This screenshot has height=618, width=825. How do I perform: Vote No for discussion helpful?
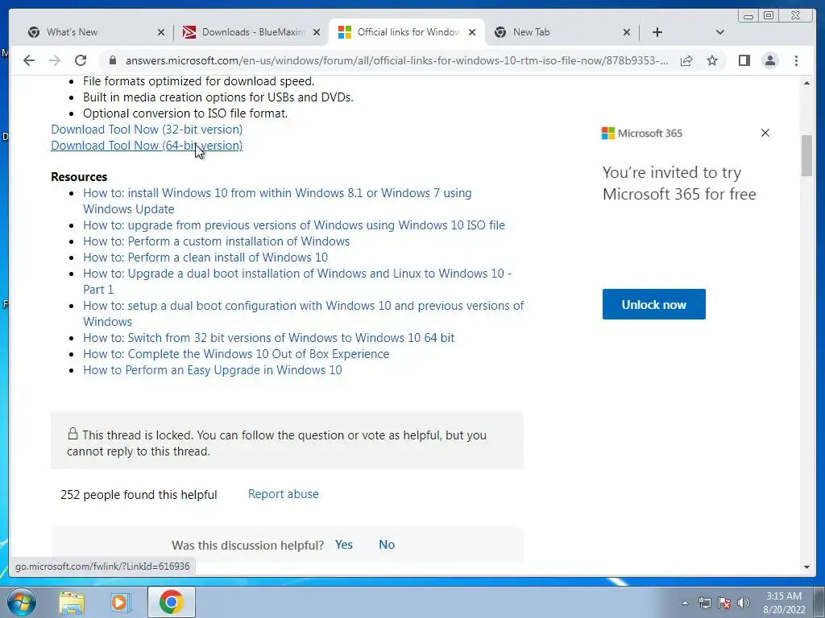click(x=387, y=545)
